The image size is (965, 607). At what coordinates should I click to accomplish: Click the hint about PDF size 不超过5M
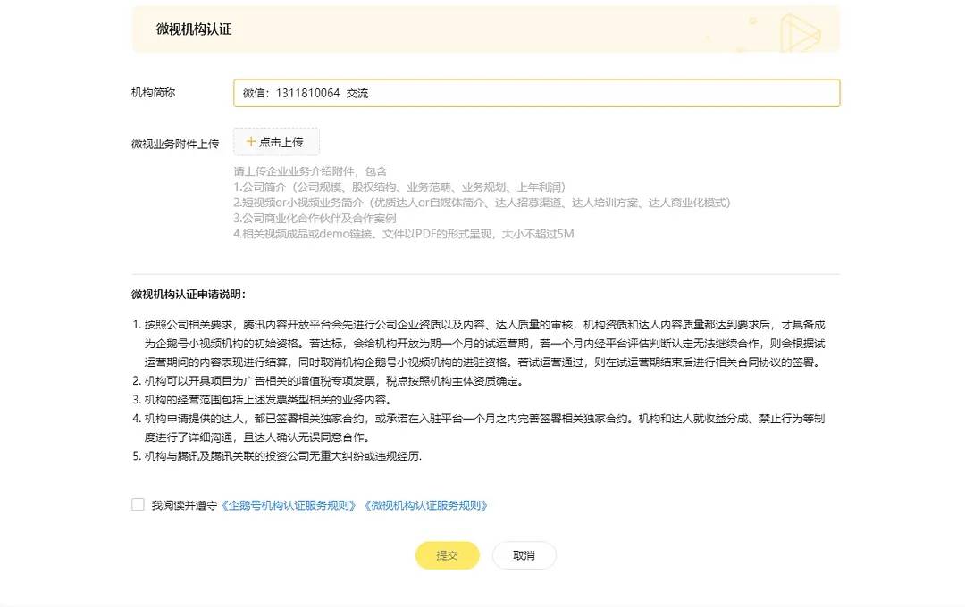(404, 234)
